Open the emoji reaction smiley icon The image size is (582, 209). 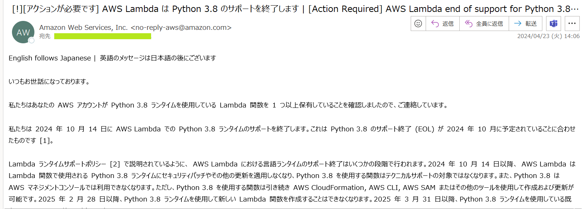(418, 24)
